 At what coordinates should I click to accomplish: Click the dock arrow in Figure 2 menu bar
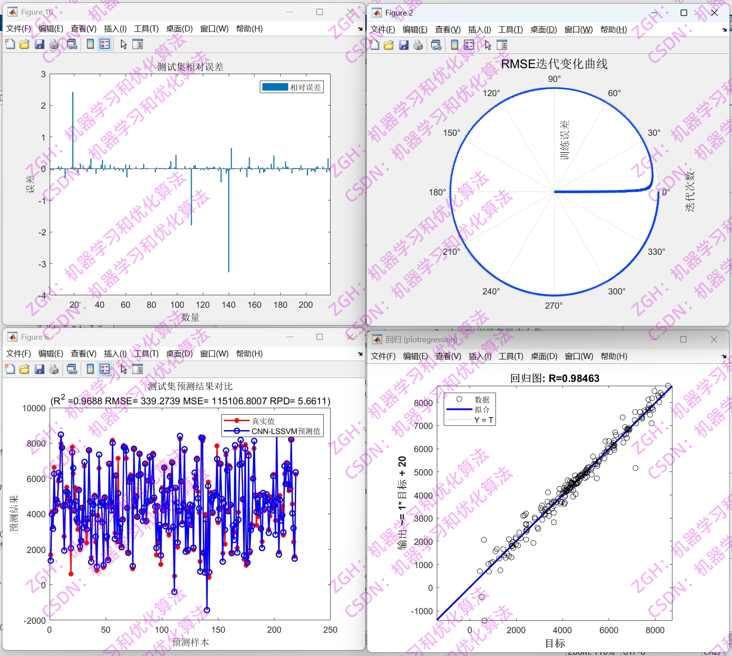[724, 30]
